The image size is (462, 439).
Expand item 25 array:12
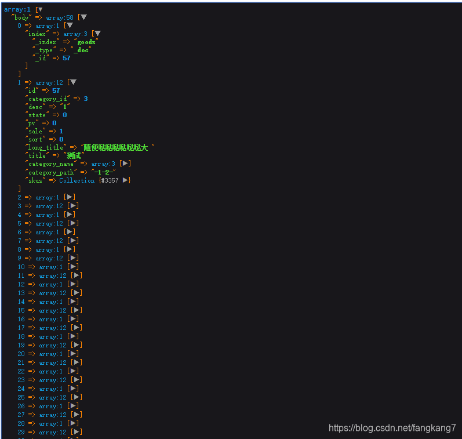click(77, 397)
